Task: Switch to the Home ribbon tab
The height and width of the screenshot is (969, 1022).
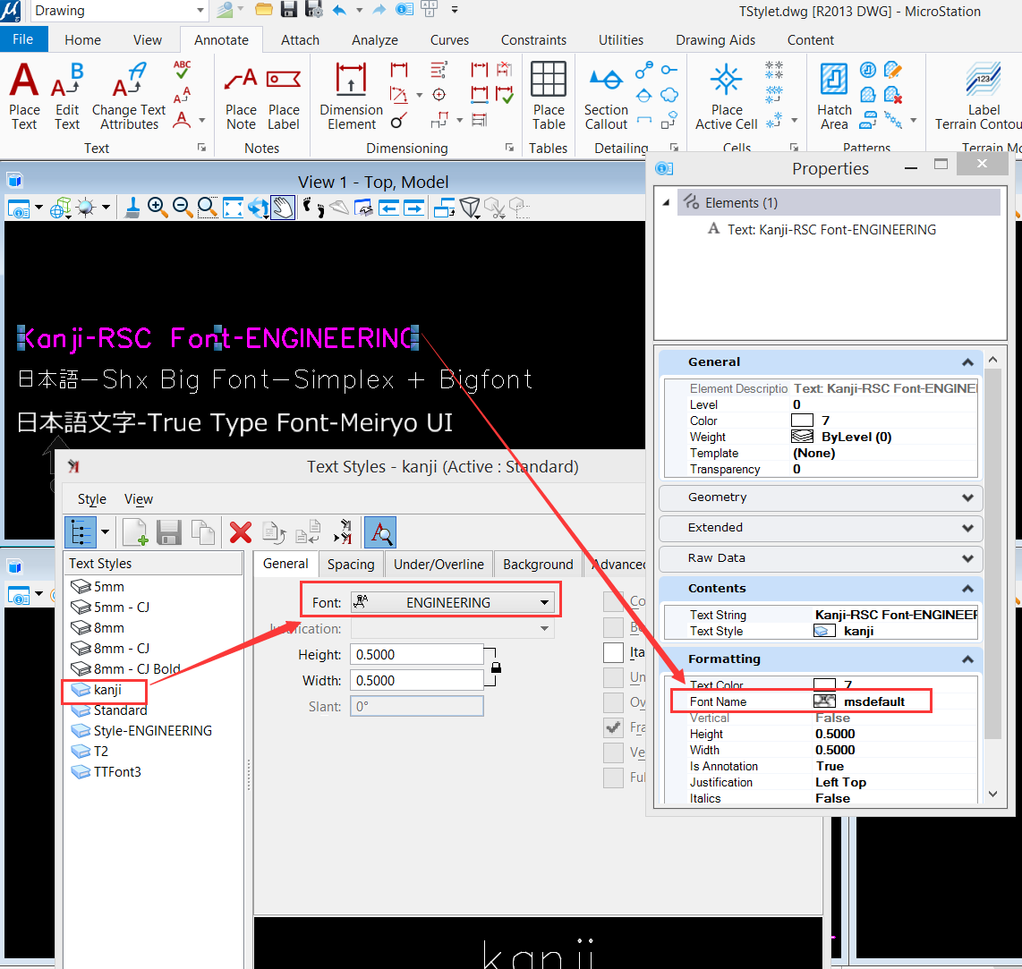Action: point(82,39)
